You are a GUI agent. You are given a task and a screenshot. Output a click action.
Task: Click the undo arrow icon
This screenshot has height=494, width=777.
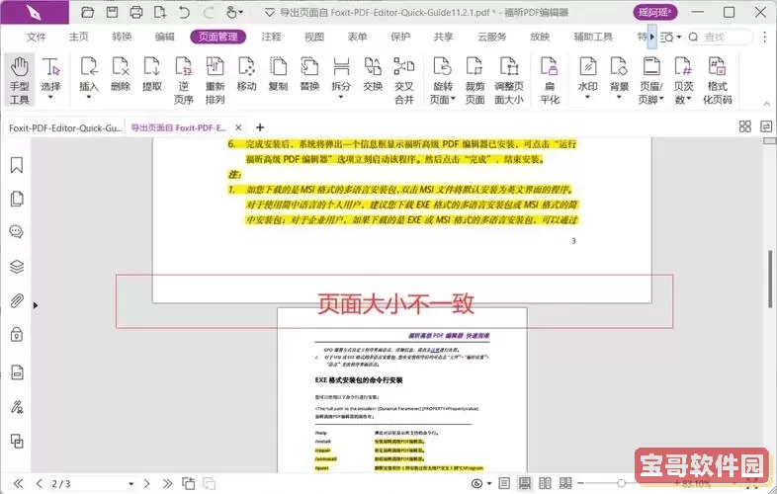(x=184, y=13)
